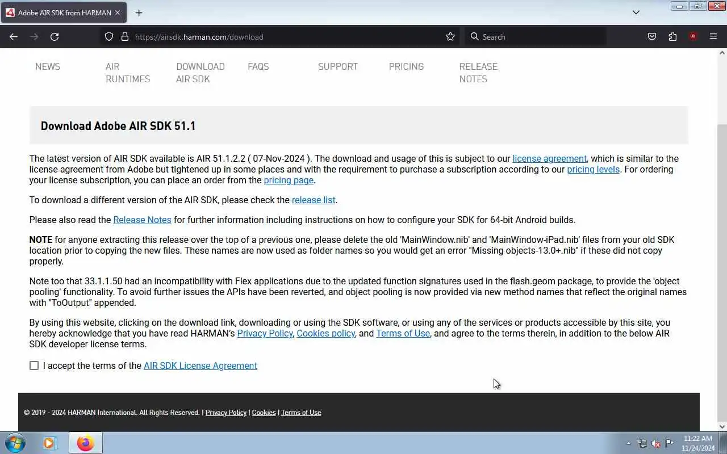
Task: Open the Release Notes link in paragraph
Action: pyautogui.click(x=142, y=220)
